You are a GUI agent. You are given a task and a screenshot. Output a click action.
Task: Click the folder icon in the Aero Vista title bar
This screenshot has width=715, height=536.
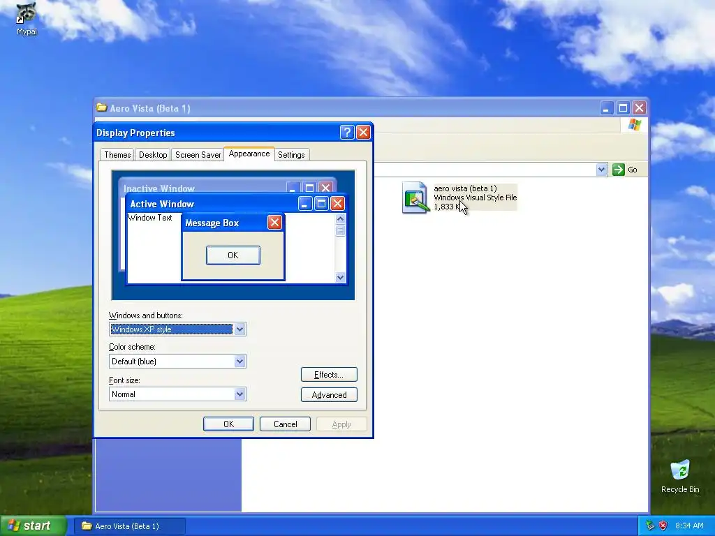(x=102, y=108)
